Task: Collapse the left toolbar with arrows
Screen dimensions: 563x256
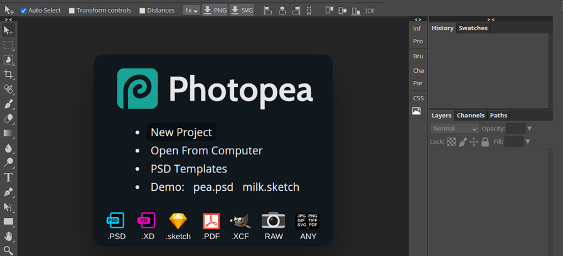Action: [8, 19]
